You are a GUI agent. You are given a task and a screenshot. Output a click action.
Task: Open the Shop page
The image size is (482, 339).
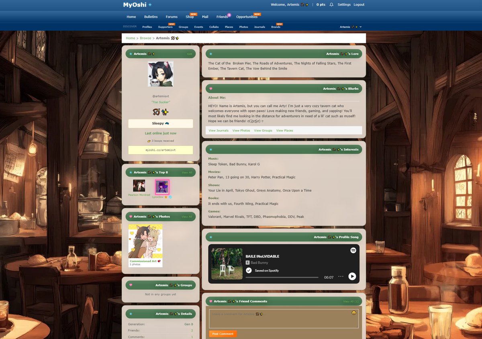point(190,17)
